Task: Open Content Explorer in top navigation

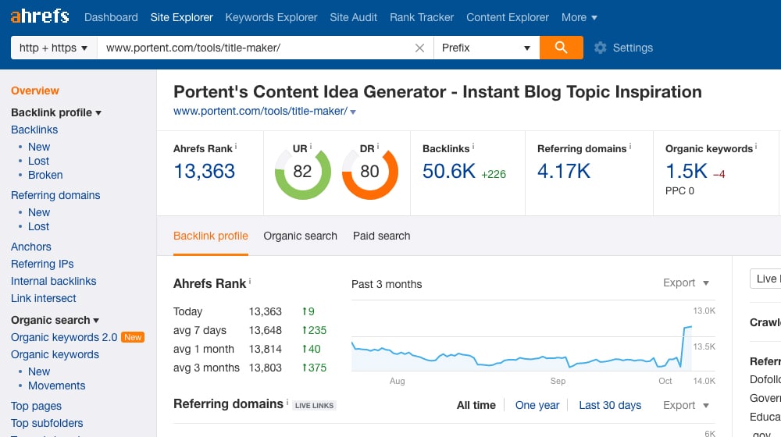Action: pos(508,17)
